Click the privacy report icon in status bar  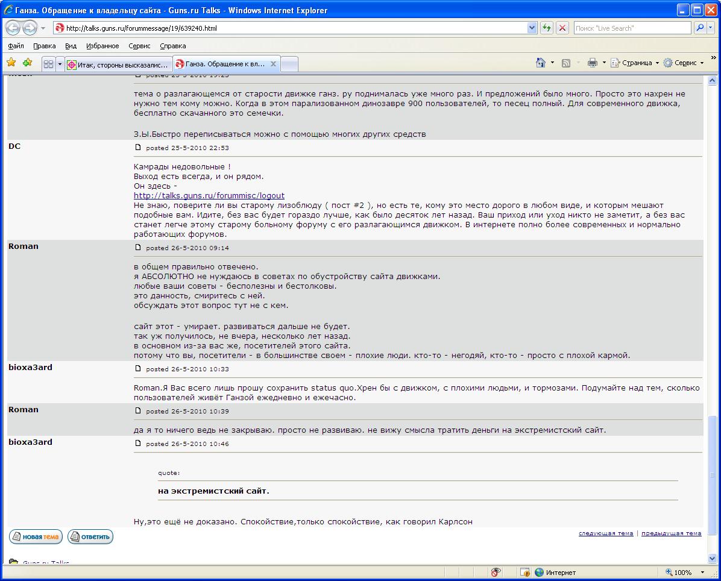(x=496, y=572)
